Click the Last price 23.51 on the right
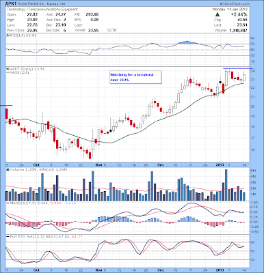 [x=243, y=25]
